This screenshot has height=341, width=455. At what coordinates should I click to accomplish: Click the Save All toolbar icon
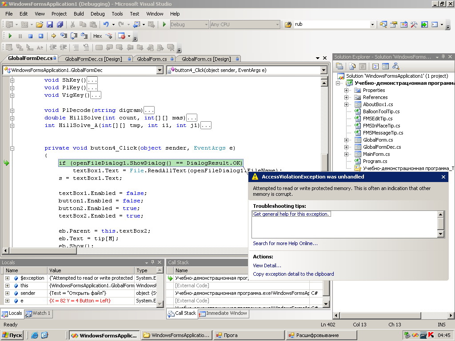(x=60, y=24)
